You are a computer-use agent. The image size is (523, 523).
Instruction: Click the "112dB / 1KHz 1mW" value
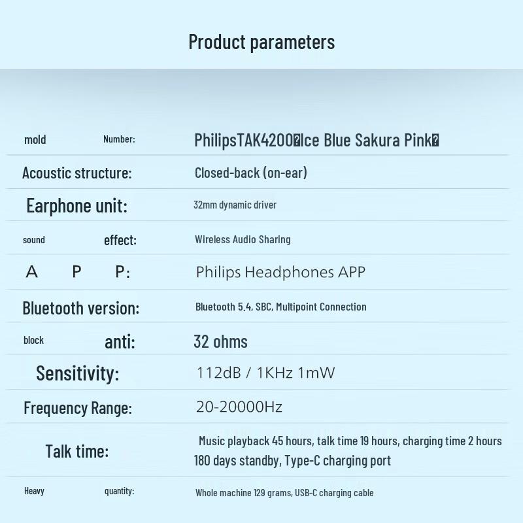265,373
